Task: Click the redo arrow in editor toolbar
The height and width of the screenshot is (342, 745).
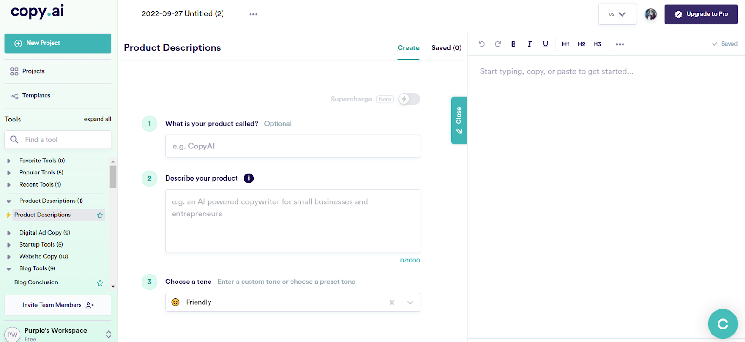Action: (498, 44)
